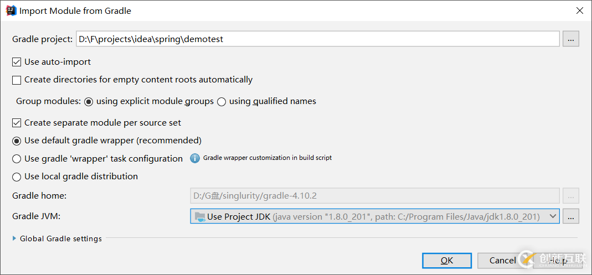Viewport: 592px width, 275px height.
Task: Disable the Use auto-import checkbox
Action: pos(17,62)
